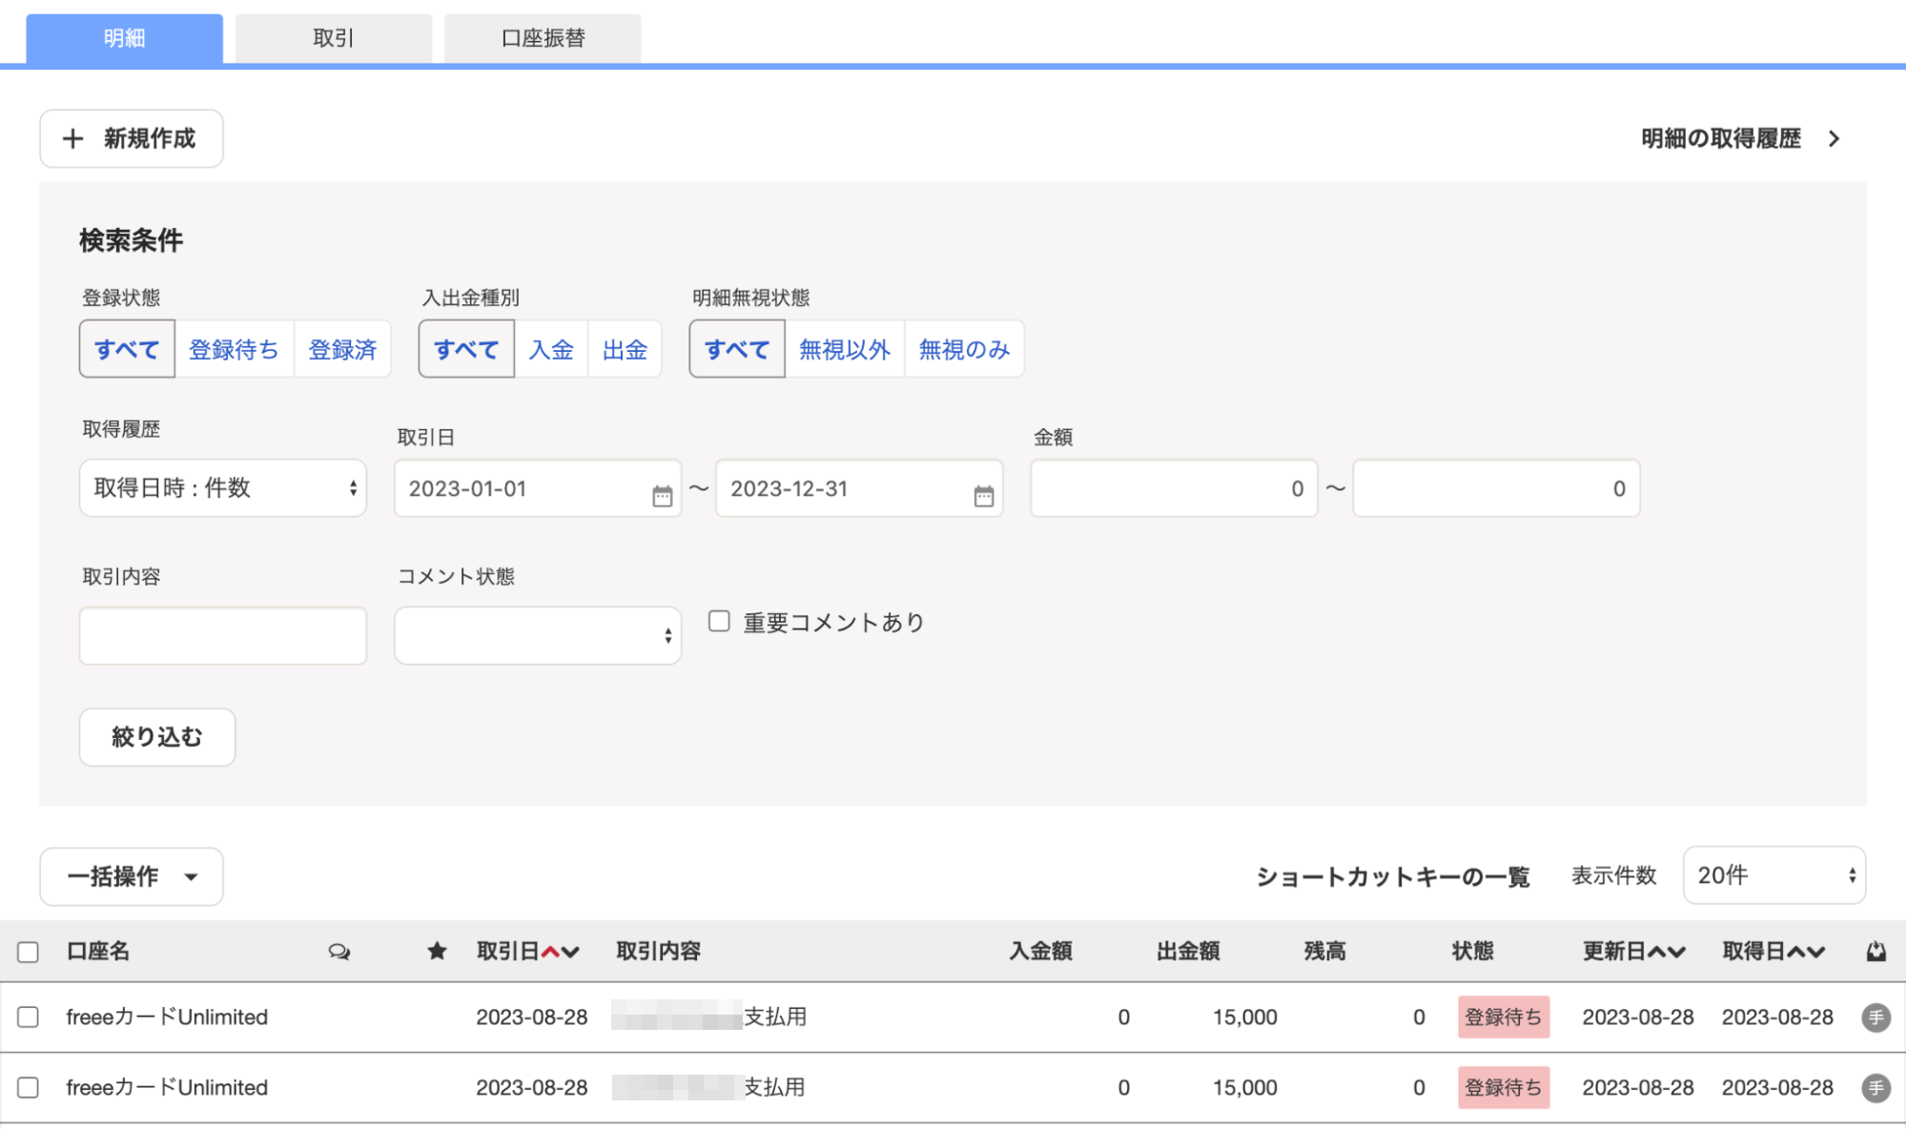Open the start date calendar picker

coord(662,495)
